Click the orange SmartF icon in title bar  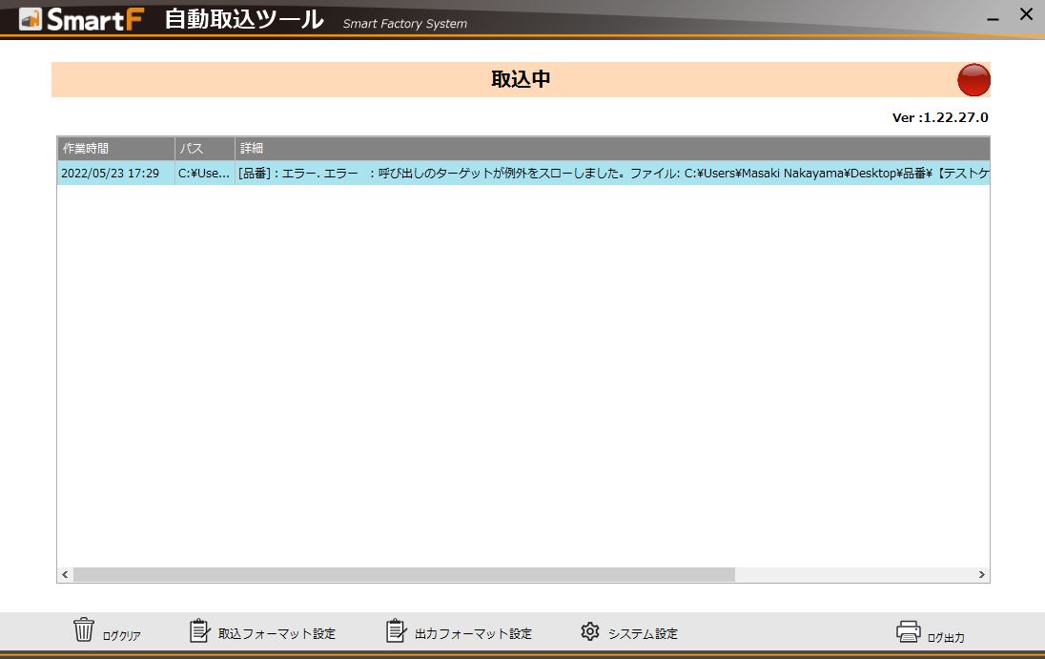point(33,18)
